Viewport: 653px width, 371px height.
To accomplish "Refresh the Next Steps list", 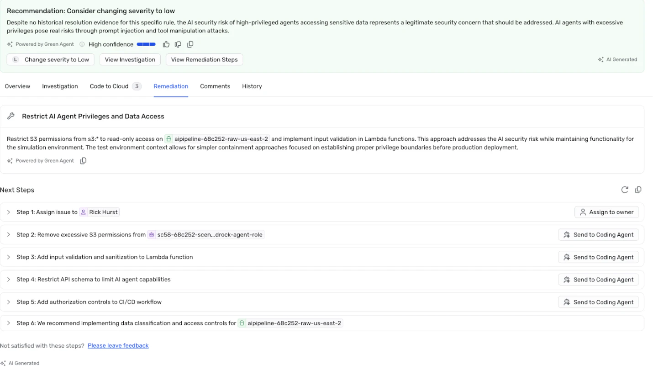I will click(625, 190).
